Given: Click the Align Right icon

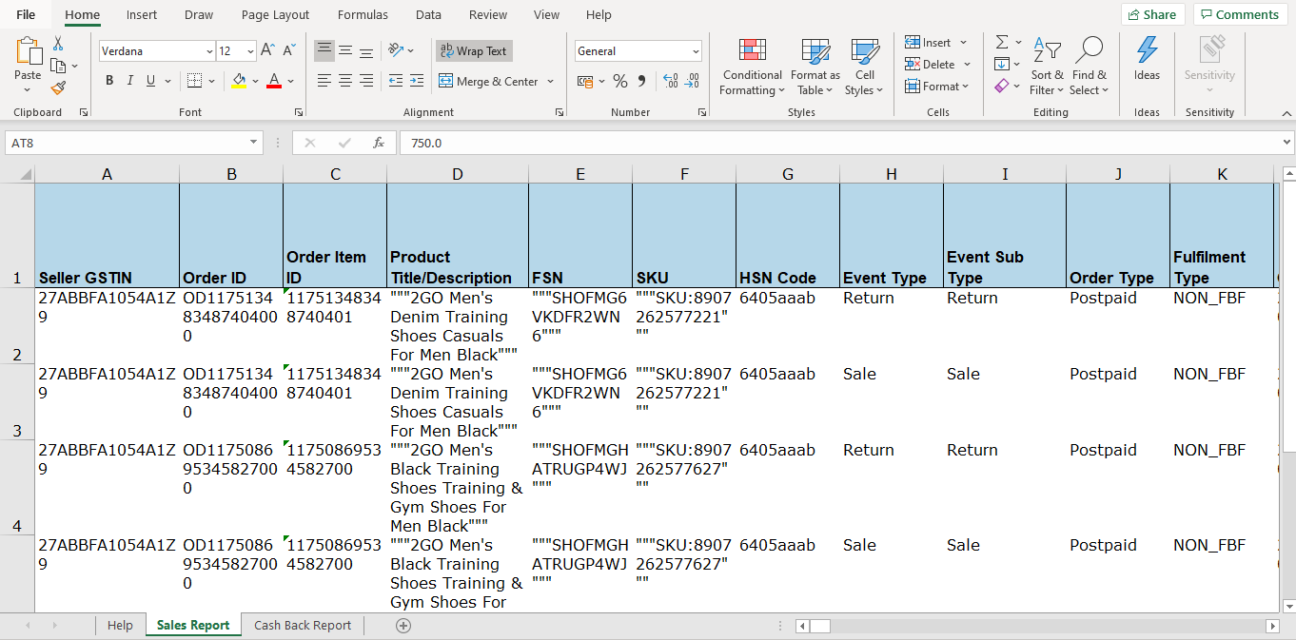Looking at the screenshot, I should [x=366, y=81].
